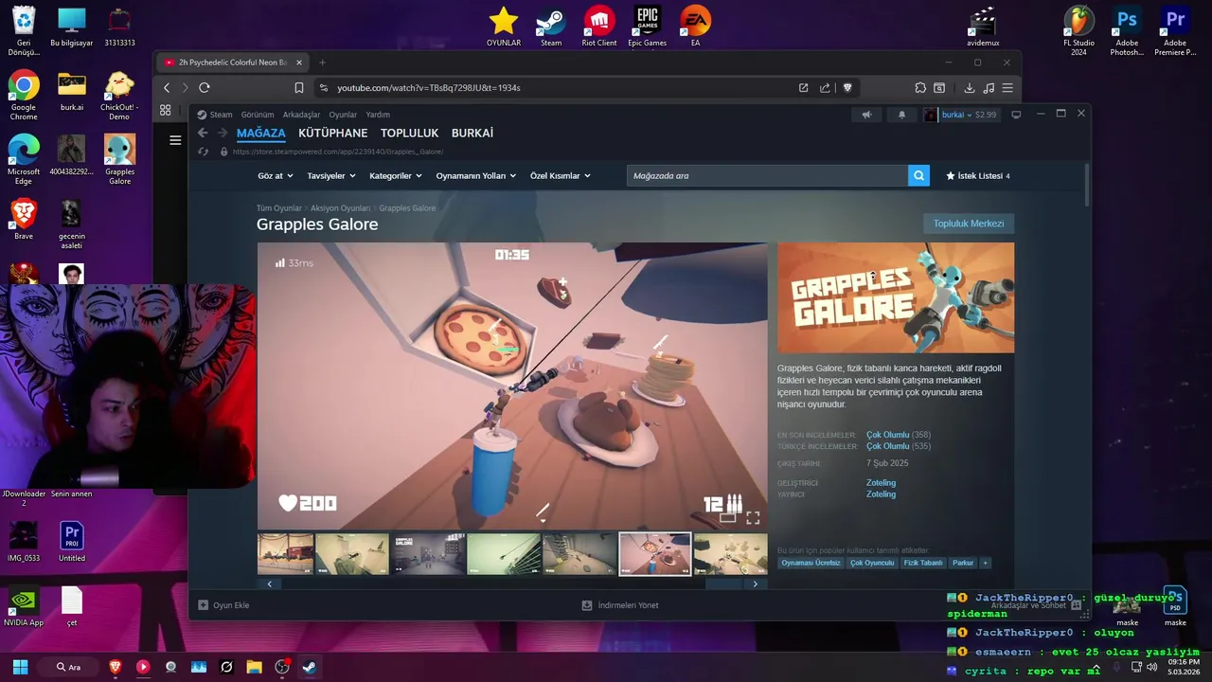Go forward with Steam's forward arrow
This screenshot has width=1212, height=682.
(223, 133)
